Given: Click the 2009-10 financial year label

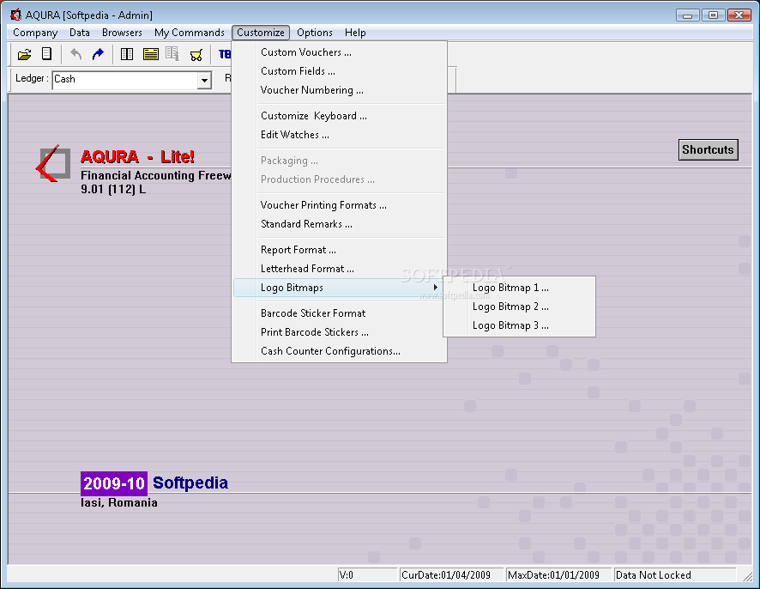Looking at the screenshot, I should pos(114,483).
